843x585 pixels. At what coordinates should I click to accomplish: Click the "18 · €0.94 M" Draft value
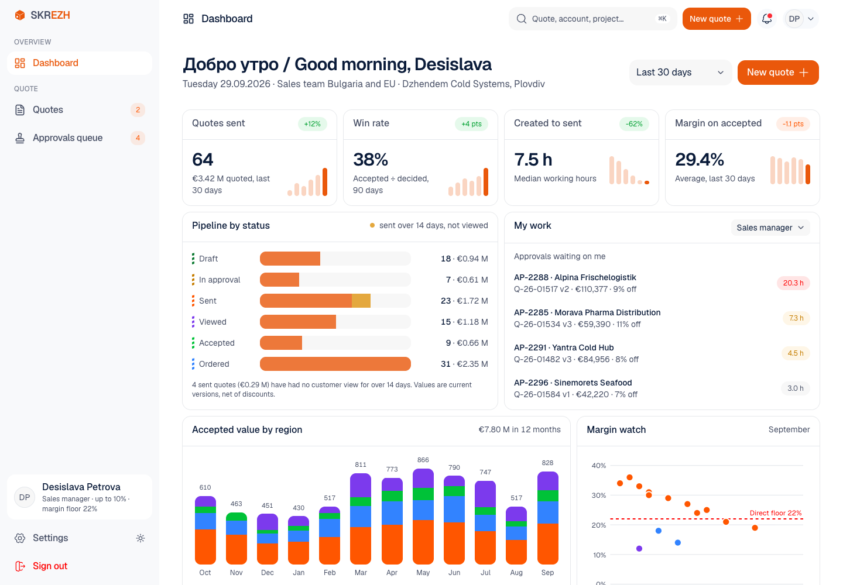(x=464, y=259)
